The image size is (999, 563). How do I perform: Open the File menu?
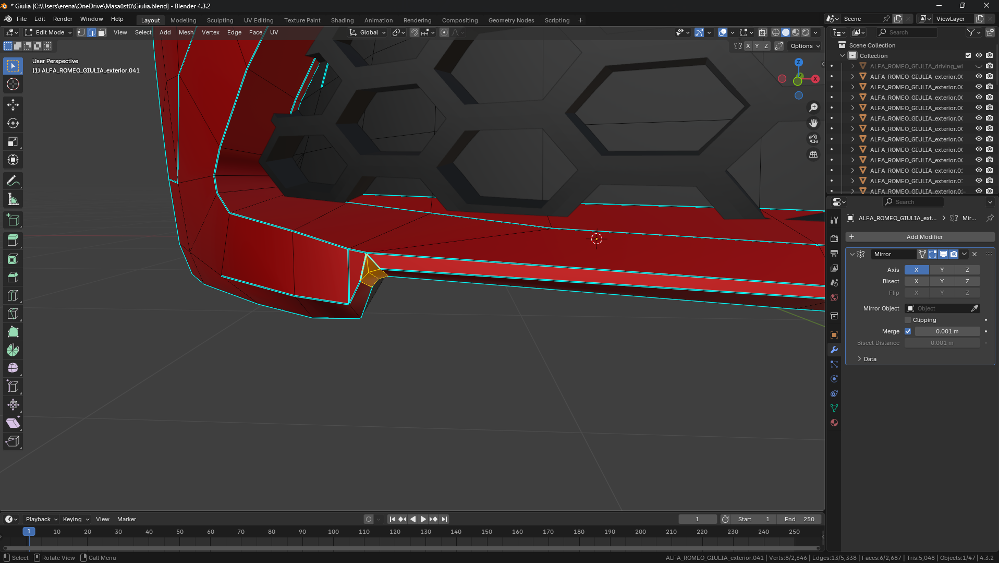point(21,19)
